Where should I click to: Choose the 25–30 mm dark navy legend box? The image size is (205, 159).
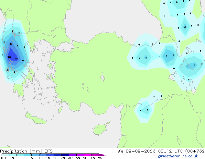point(65,155)
